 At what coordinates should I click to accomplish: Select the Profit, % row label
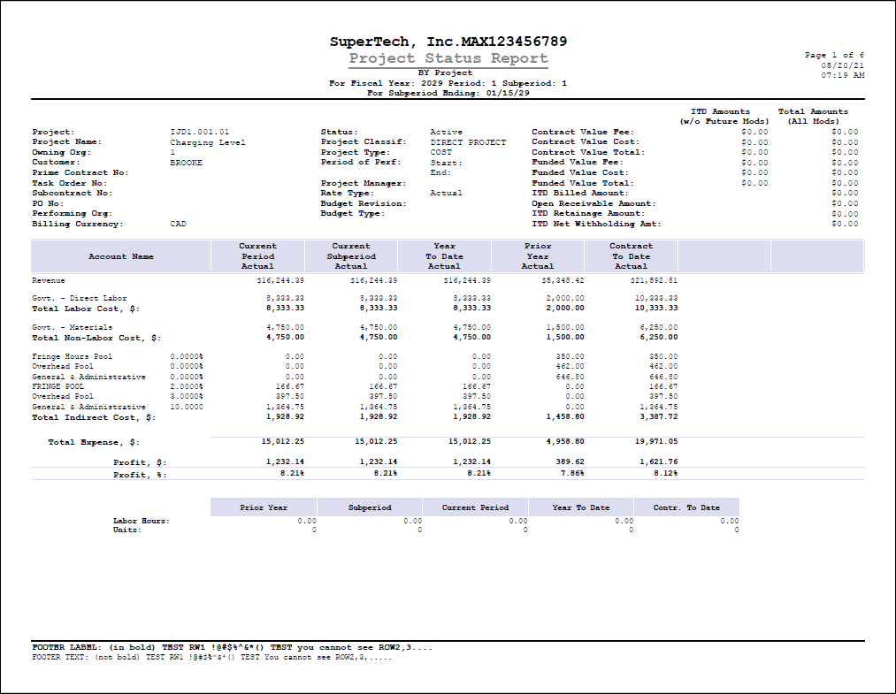140,475
